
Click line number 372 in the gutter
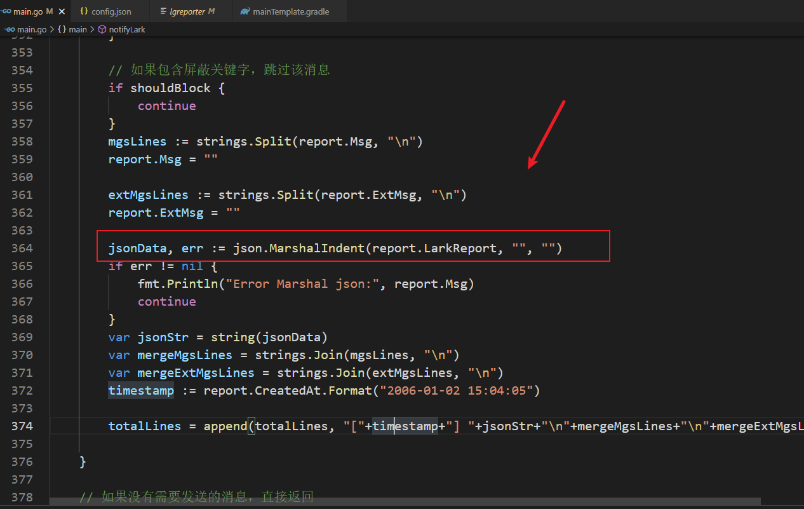click(x=22, y=390)
